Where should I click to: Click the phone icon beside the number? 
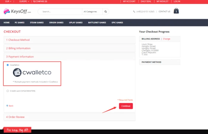pyautogui.click(x=134, y=12)
